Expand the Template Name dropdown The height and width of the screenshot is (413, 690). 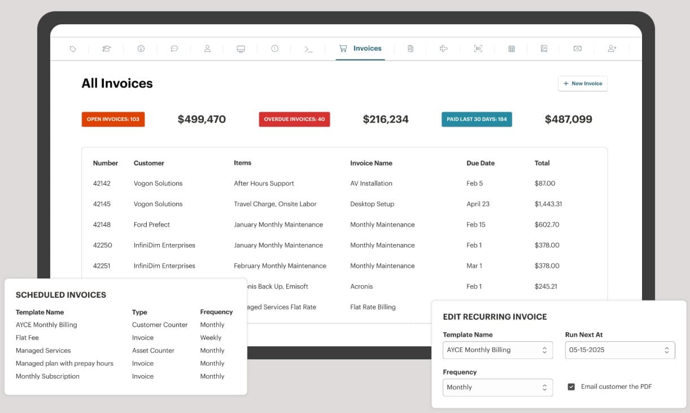[497, 350]
